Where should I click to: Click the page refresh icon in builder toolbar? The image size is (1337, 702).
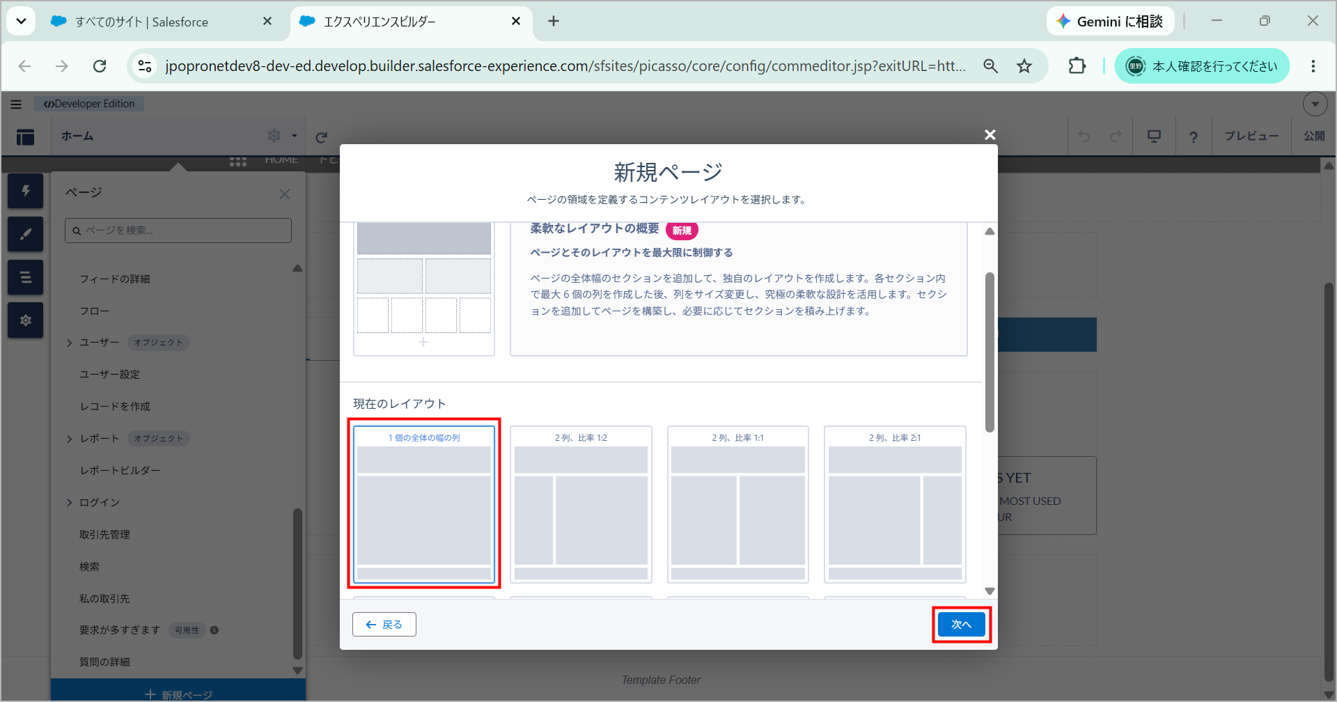click(321, 137)
